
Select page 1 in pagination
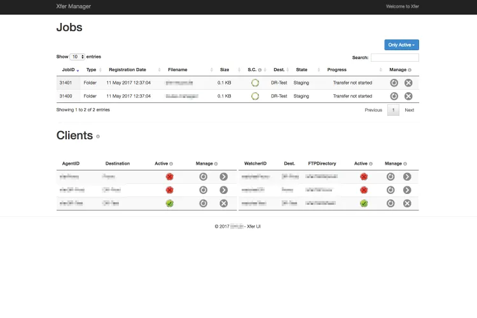point(393,110)
